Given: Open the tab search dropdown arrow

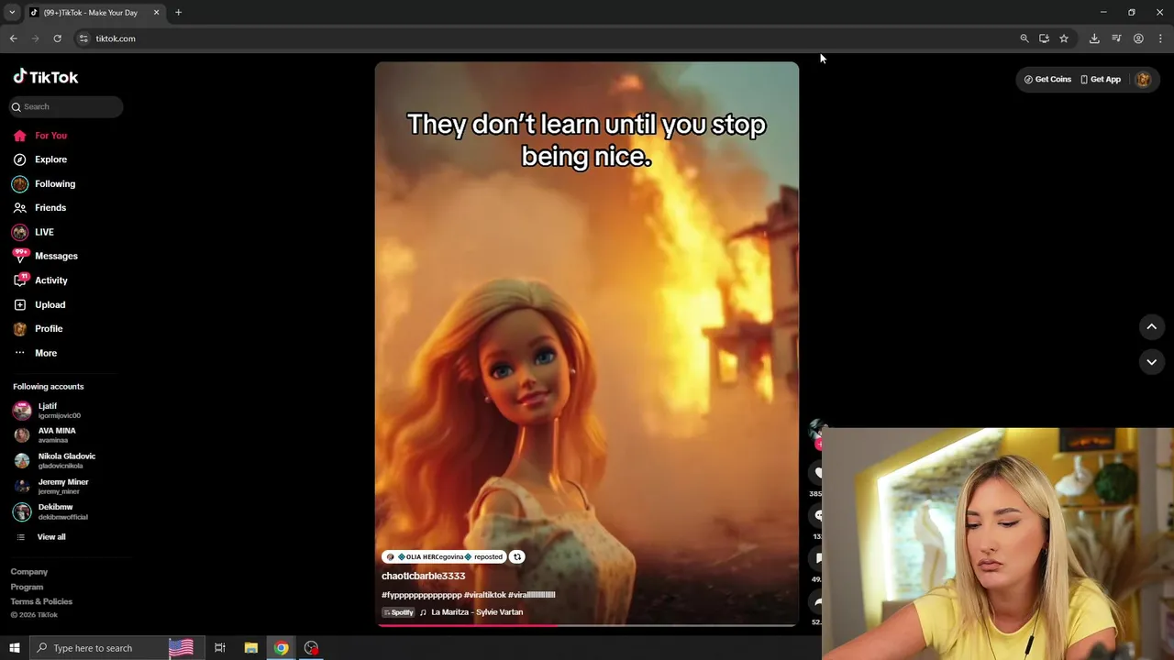Looking at the screenshot, I should point(12,12).
